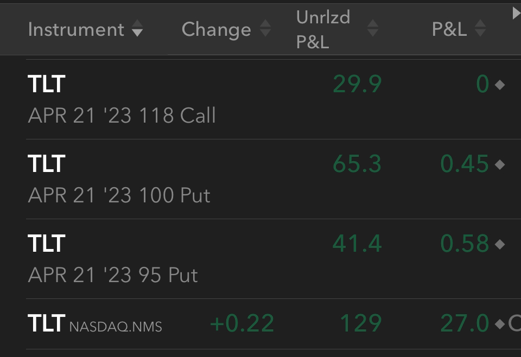Click Instrument column header
This screenshot has width=521, height=357.
pyautogui.click(x=76, y=29)
